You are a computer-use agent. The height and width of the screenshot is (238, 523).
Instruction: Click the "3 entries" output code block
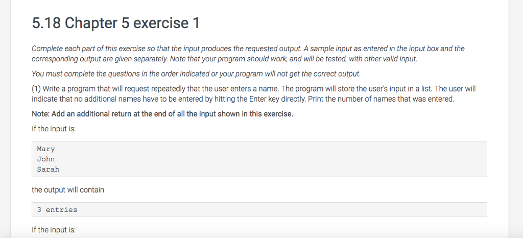(x=259, y=210)
